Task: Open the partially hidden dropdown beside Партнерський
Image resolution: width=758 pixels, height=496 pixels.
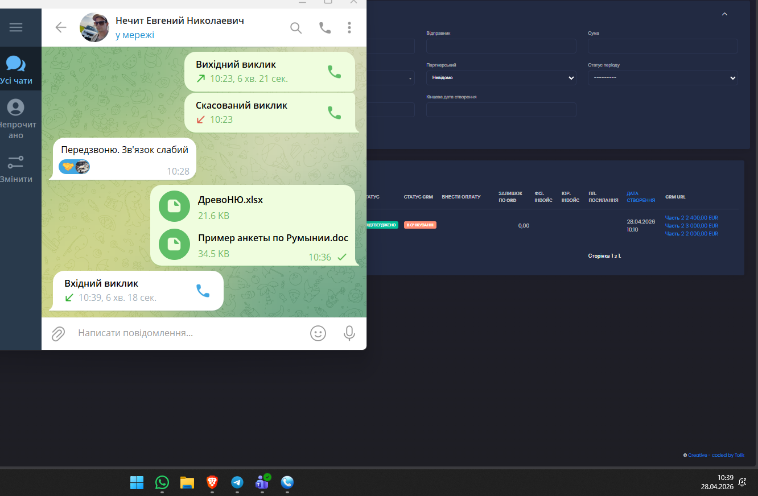Action: (x=391, y=77)
